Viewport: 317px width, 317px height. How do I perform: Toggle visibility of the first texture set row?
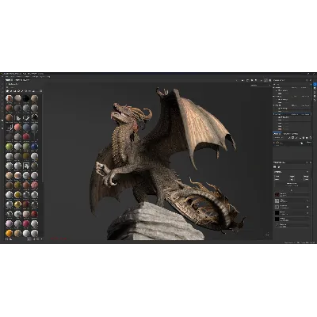click(x=273, y=87)
